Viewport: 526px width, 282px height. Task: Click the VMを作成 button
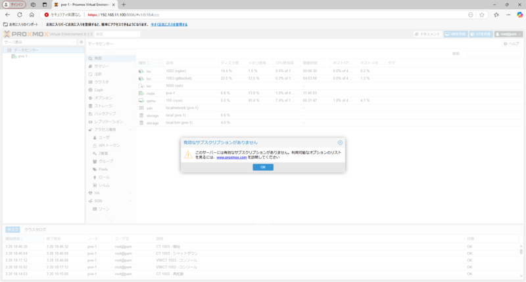[456, 34]
